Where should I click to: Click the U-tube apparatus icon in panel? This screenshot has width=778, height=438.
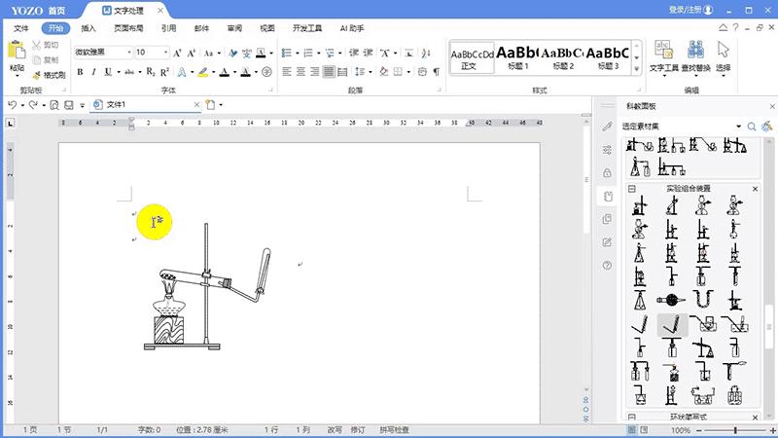pyautogui.click(x=701, y=299)
